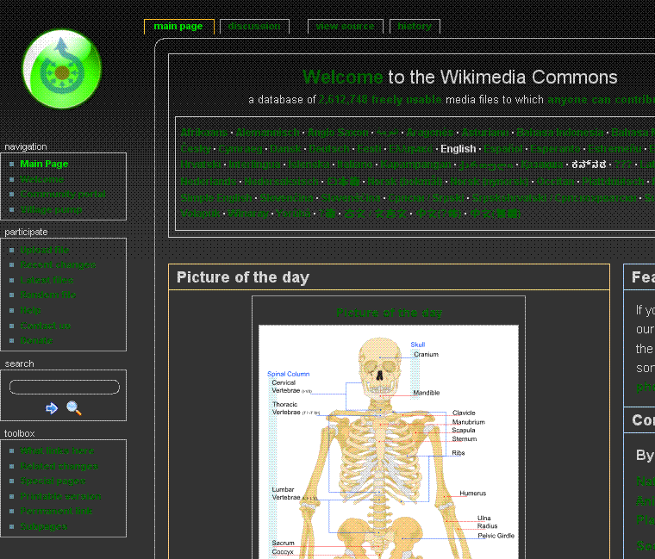Click Main Page in the navigation box
This screenshot has width=655, height=559.
click(44, 164)
